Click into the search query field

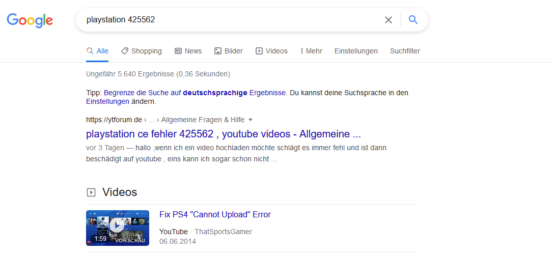(x=229, y=20)
